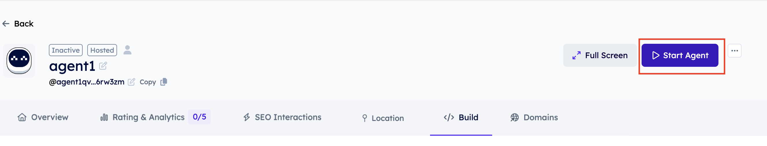Copy the agent address clipboard icon

coord(164,81)
